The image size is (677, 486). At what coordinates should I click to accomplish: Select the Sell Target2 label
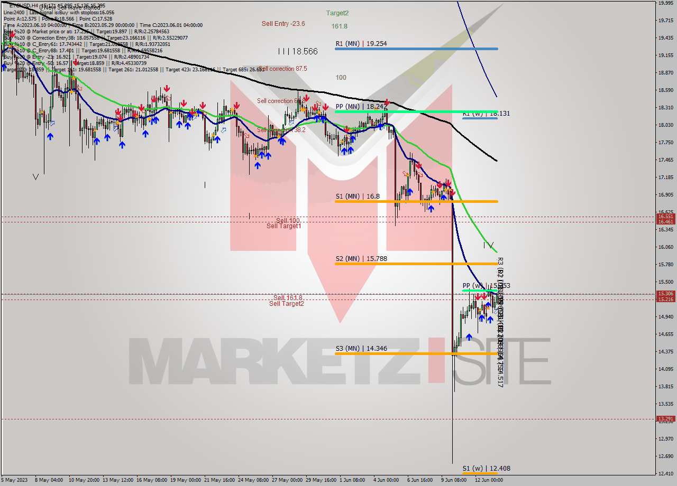coord(287,303)
